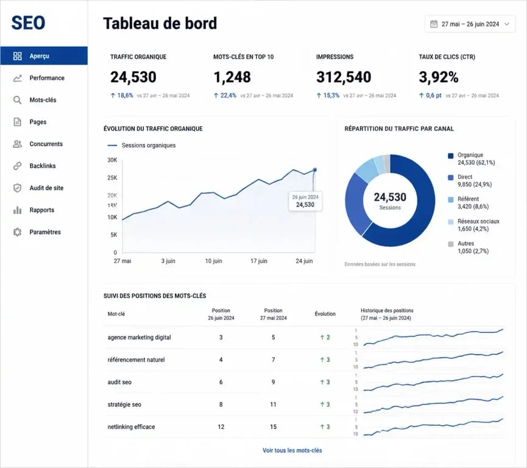Open the Performance section
Viewport: 527px width, 468px height.
click(x=44, y=78)
